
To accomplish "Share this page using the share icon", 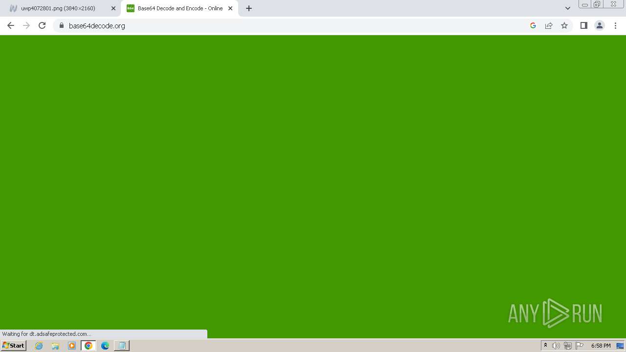I will (549, 25).
